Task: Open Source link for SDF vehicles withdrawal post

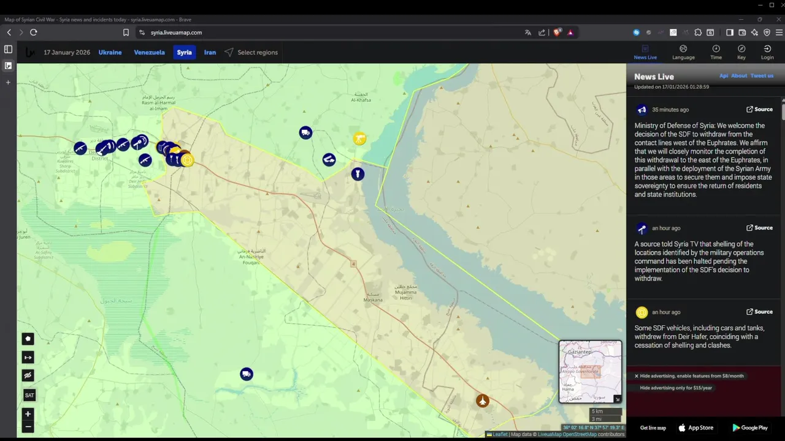Action: (759, 311)
